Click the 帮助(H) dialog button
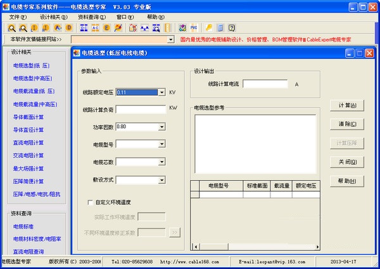This screenshot has height=269, width=380. click(347, 181)
